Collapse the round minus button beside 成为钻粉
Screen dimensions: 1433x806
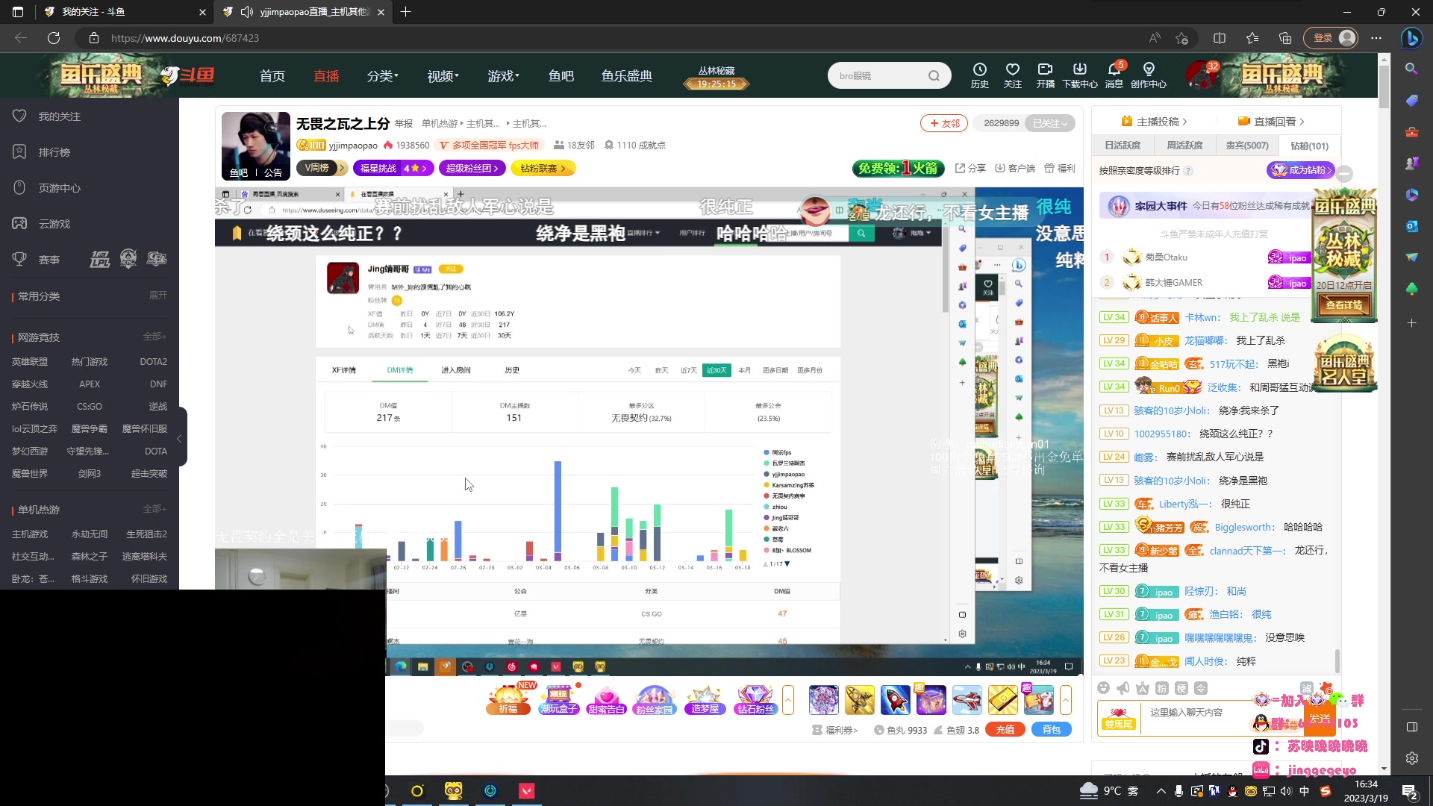[1344, 173]
